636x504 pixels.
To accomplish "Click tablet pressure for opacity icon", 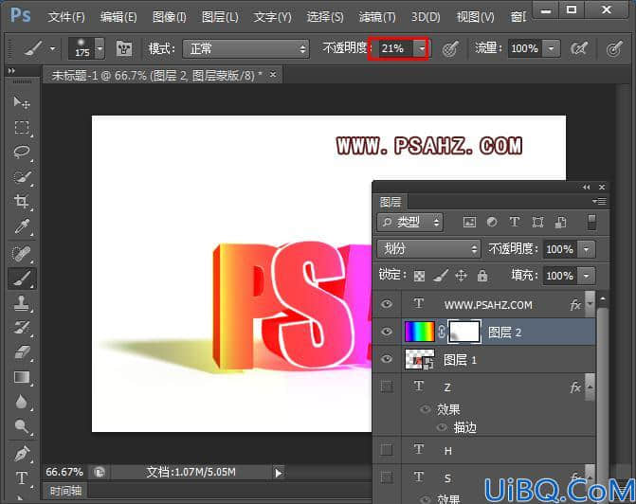I will 450,49.
